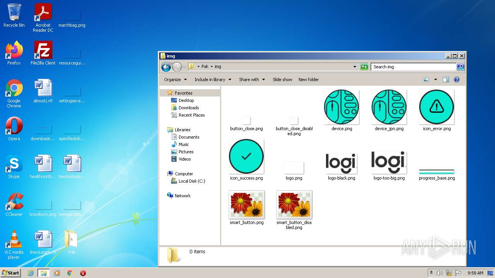Open Google Chrome desktop shortcut
495x278 pixels.
click(14, 93)
